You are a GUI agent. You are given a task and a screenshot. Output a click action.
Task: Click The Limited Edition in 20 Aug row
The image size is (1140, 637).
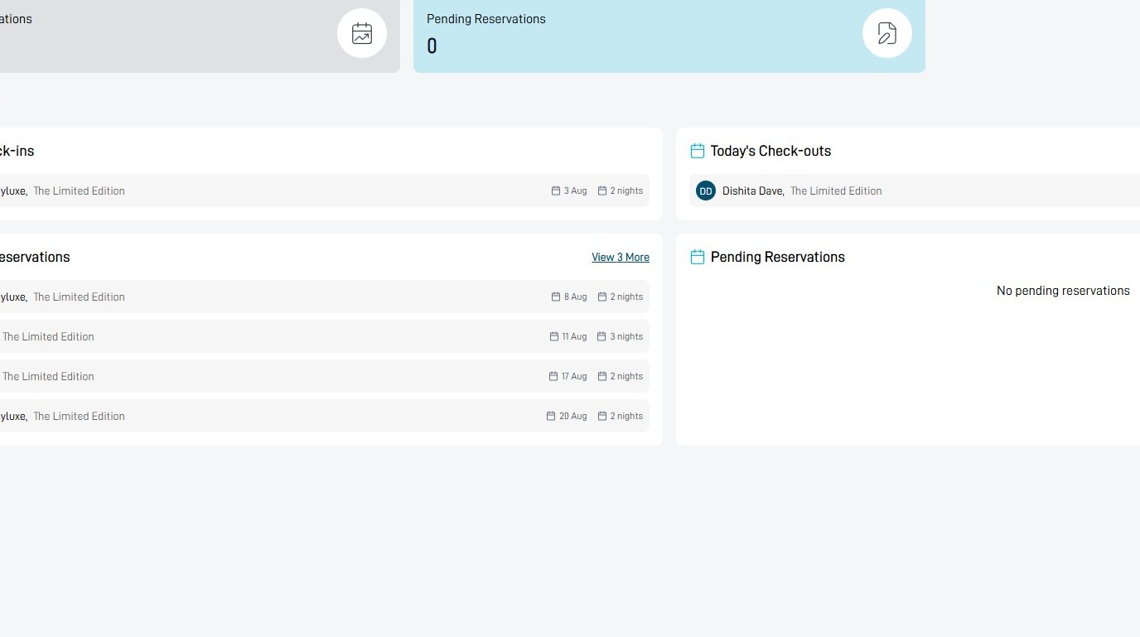point(79,416)
